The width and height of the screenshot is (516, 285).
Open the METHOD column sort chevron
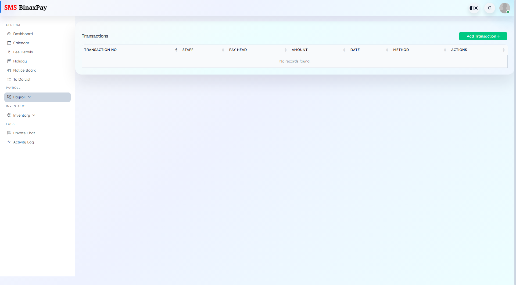click(445, 50)
